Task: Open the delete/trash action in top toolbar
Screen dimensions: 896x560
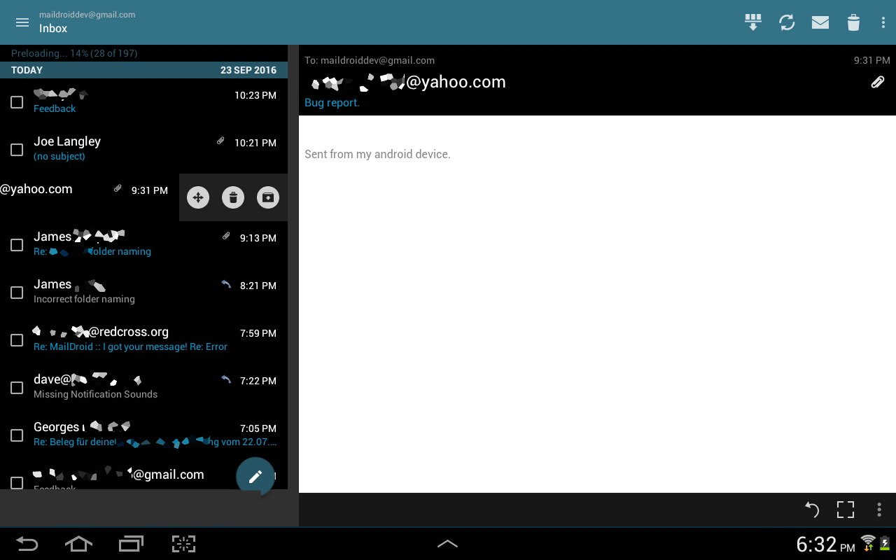Action: coord(853,22)
